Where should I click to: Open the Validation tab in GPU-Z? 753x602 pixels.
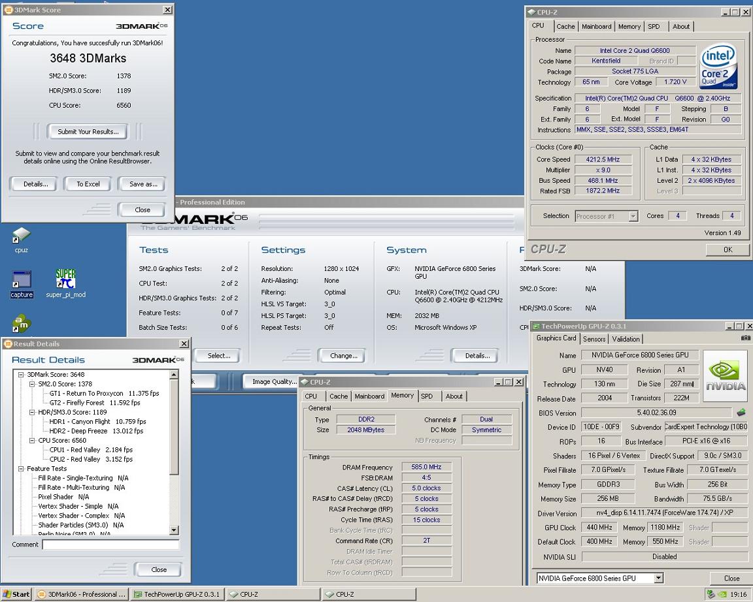click(x=626, y=339)
